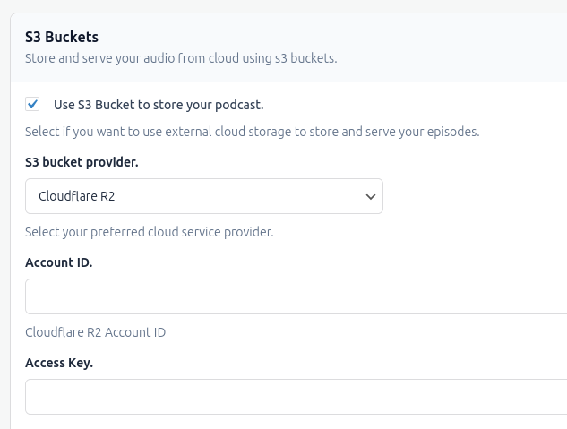567x429 pixels.
Task: Click 'Store and serve your audio' description text
Action: [181, 58]
